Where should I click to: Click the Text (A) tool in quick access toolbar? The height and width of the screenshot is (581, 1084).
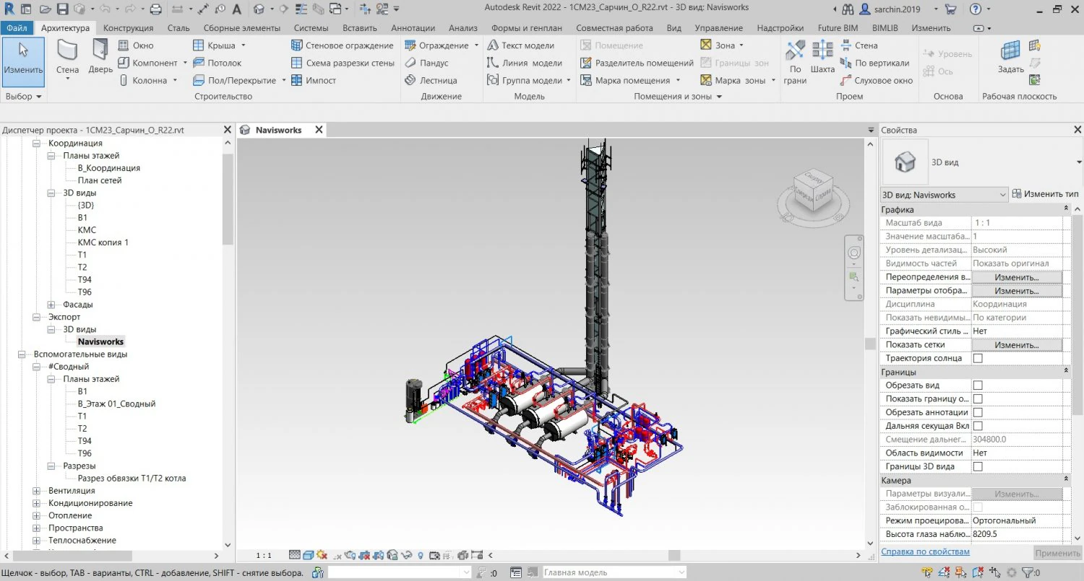point(237,9)
